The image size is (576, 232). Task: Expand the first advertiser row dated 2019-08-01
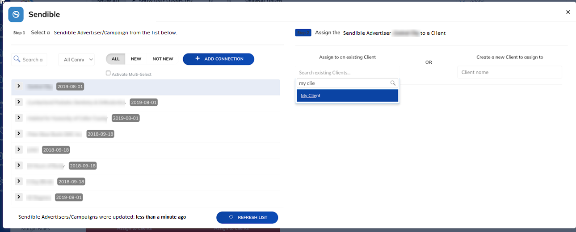tap(18, 86)
